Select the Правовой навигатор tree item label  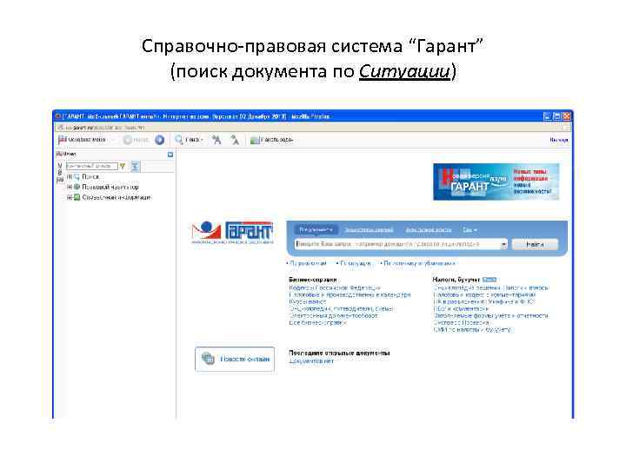110,187
